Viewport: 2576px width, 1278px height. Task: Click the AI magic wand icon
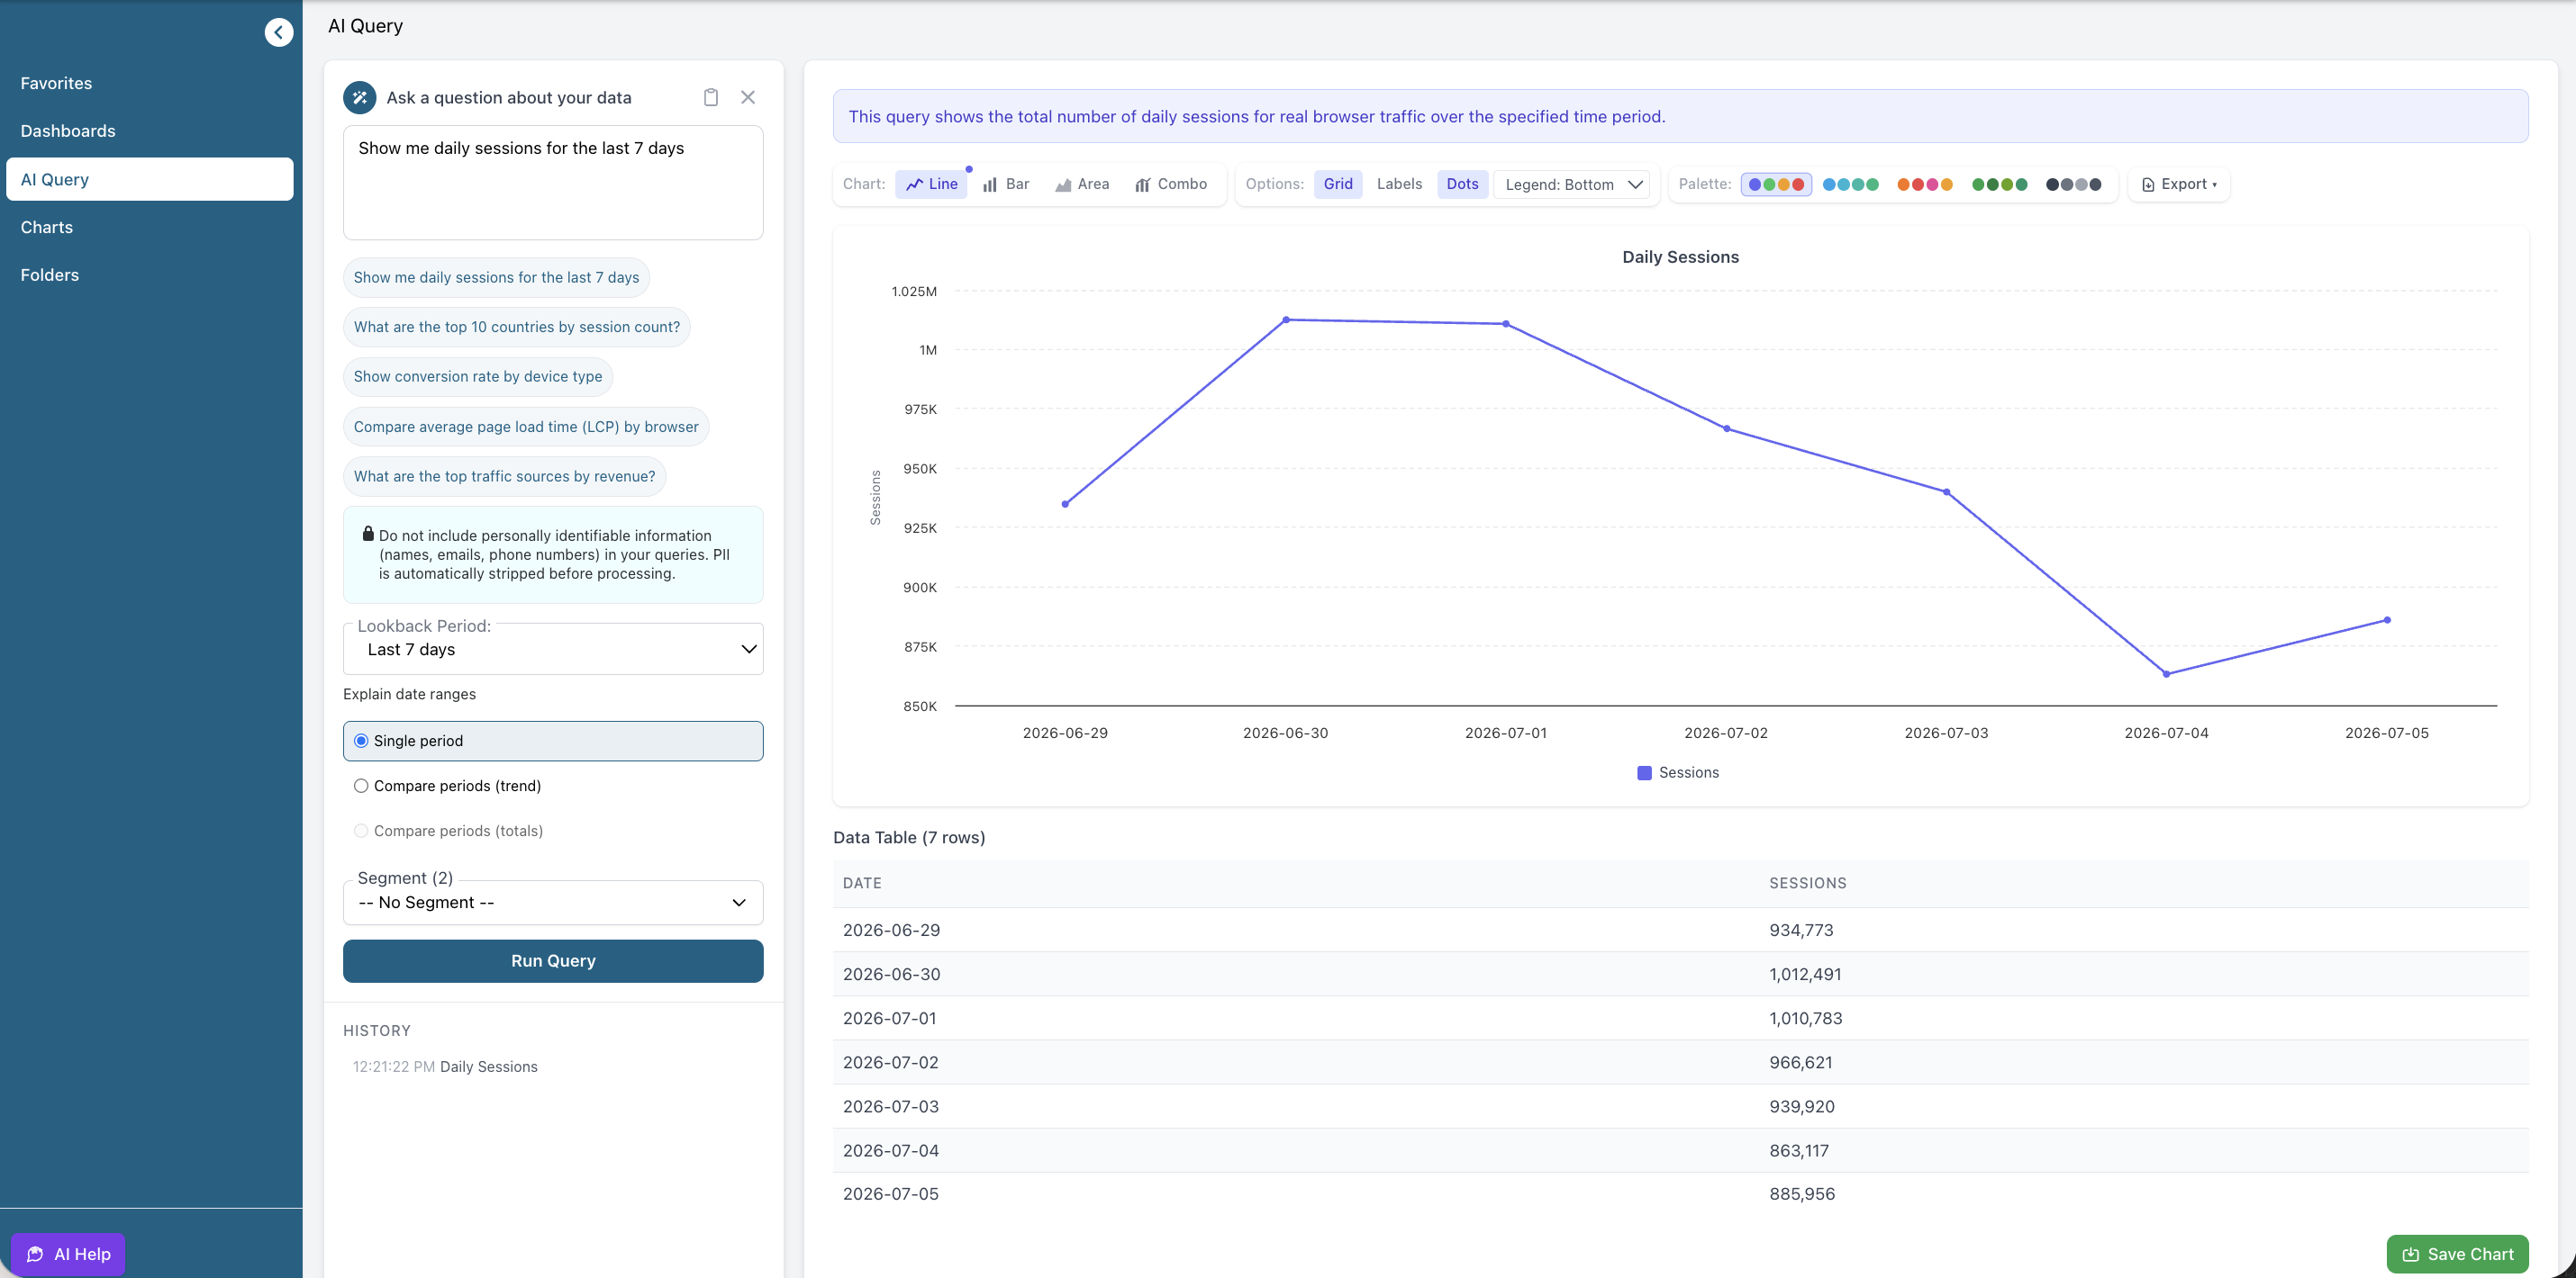click(360, 98)
